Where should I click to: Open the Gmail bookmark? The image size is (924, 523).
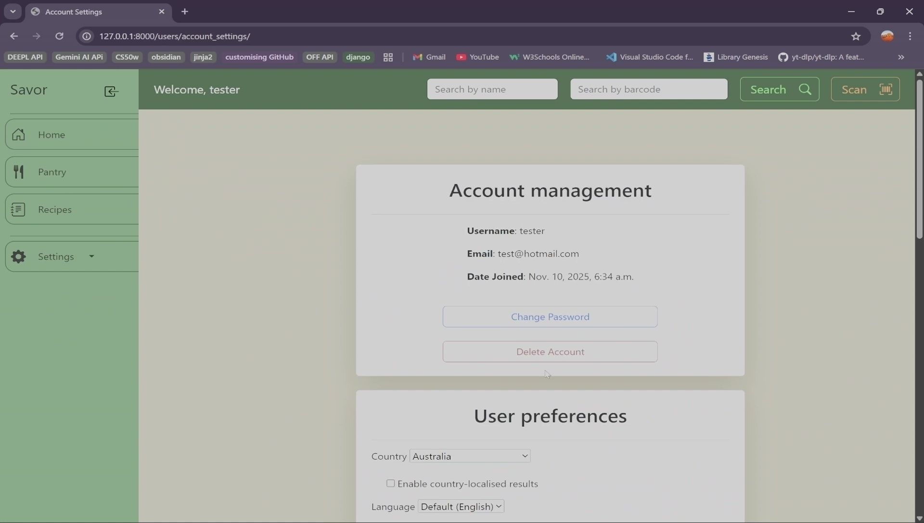click(429, 57)
